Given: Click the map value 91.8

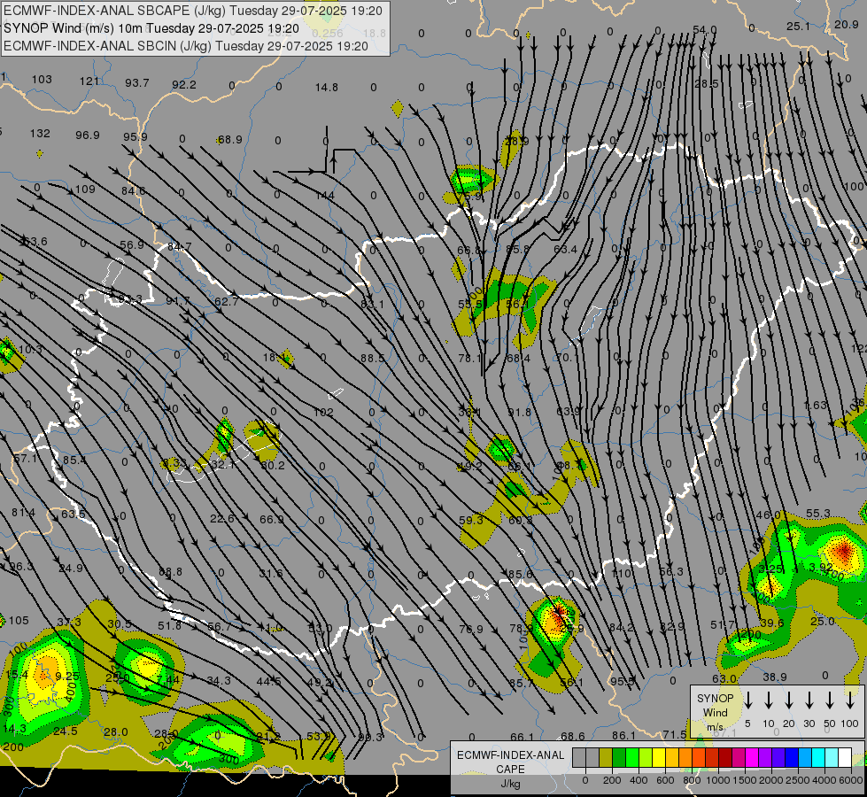Looking at the screenshot, I should (519, 413).
